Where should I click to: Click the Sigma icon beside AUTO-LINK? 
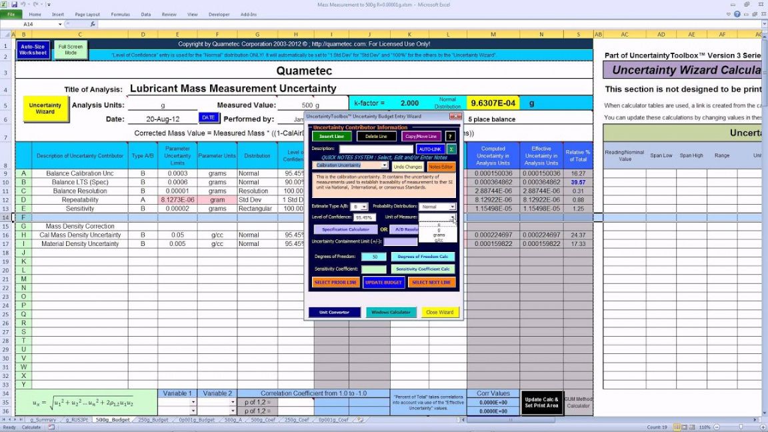tap(451, 149)
